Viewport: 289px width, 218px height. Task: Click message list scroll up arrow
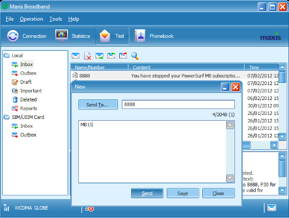[282, 67]
